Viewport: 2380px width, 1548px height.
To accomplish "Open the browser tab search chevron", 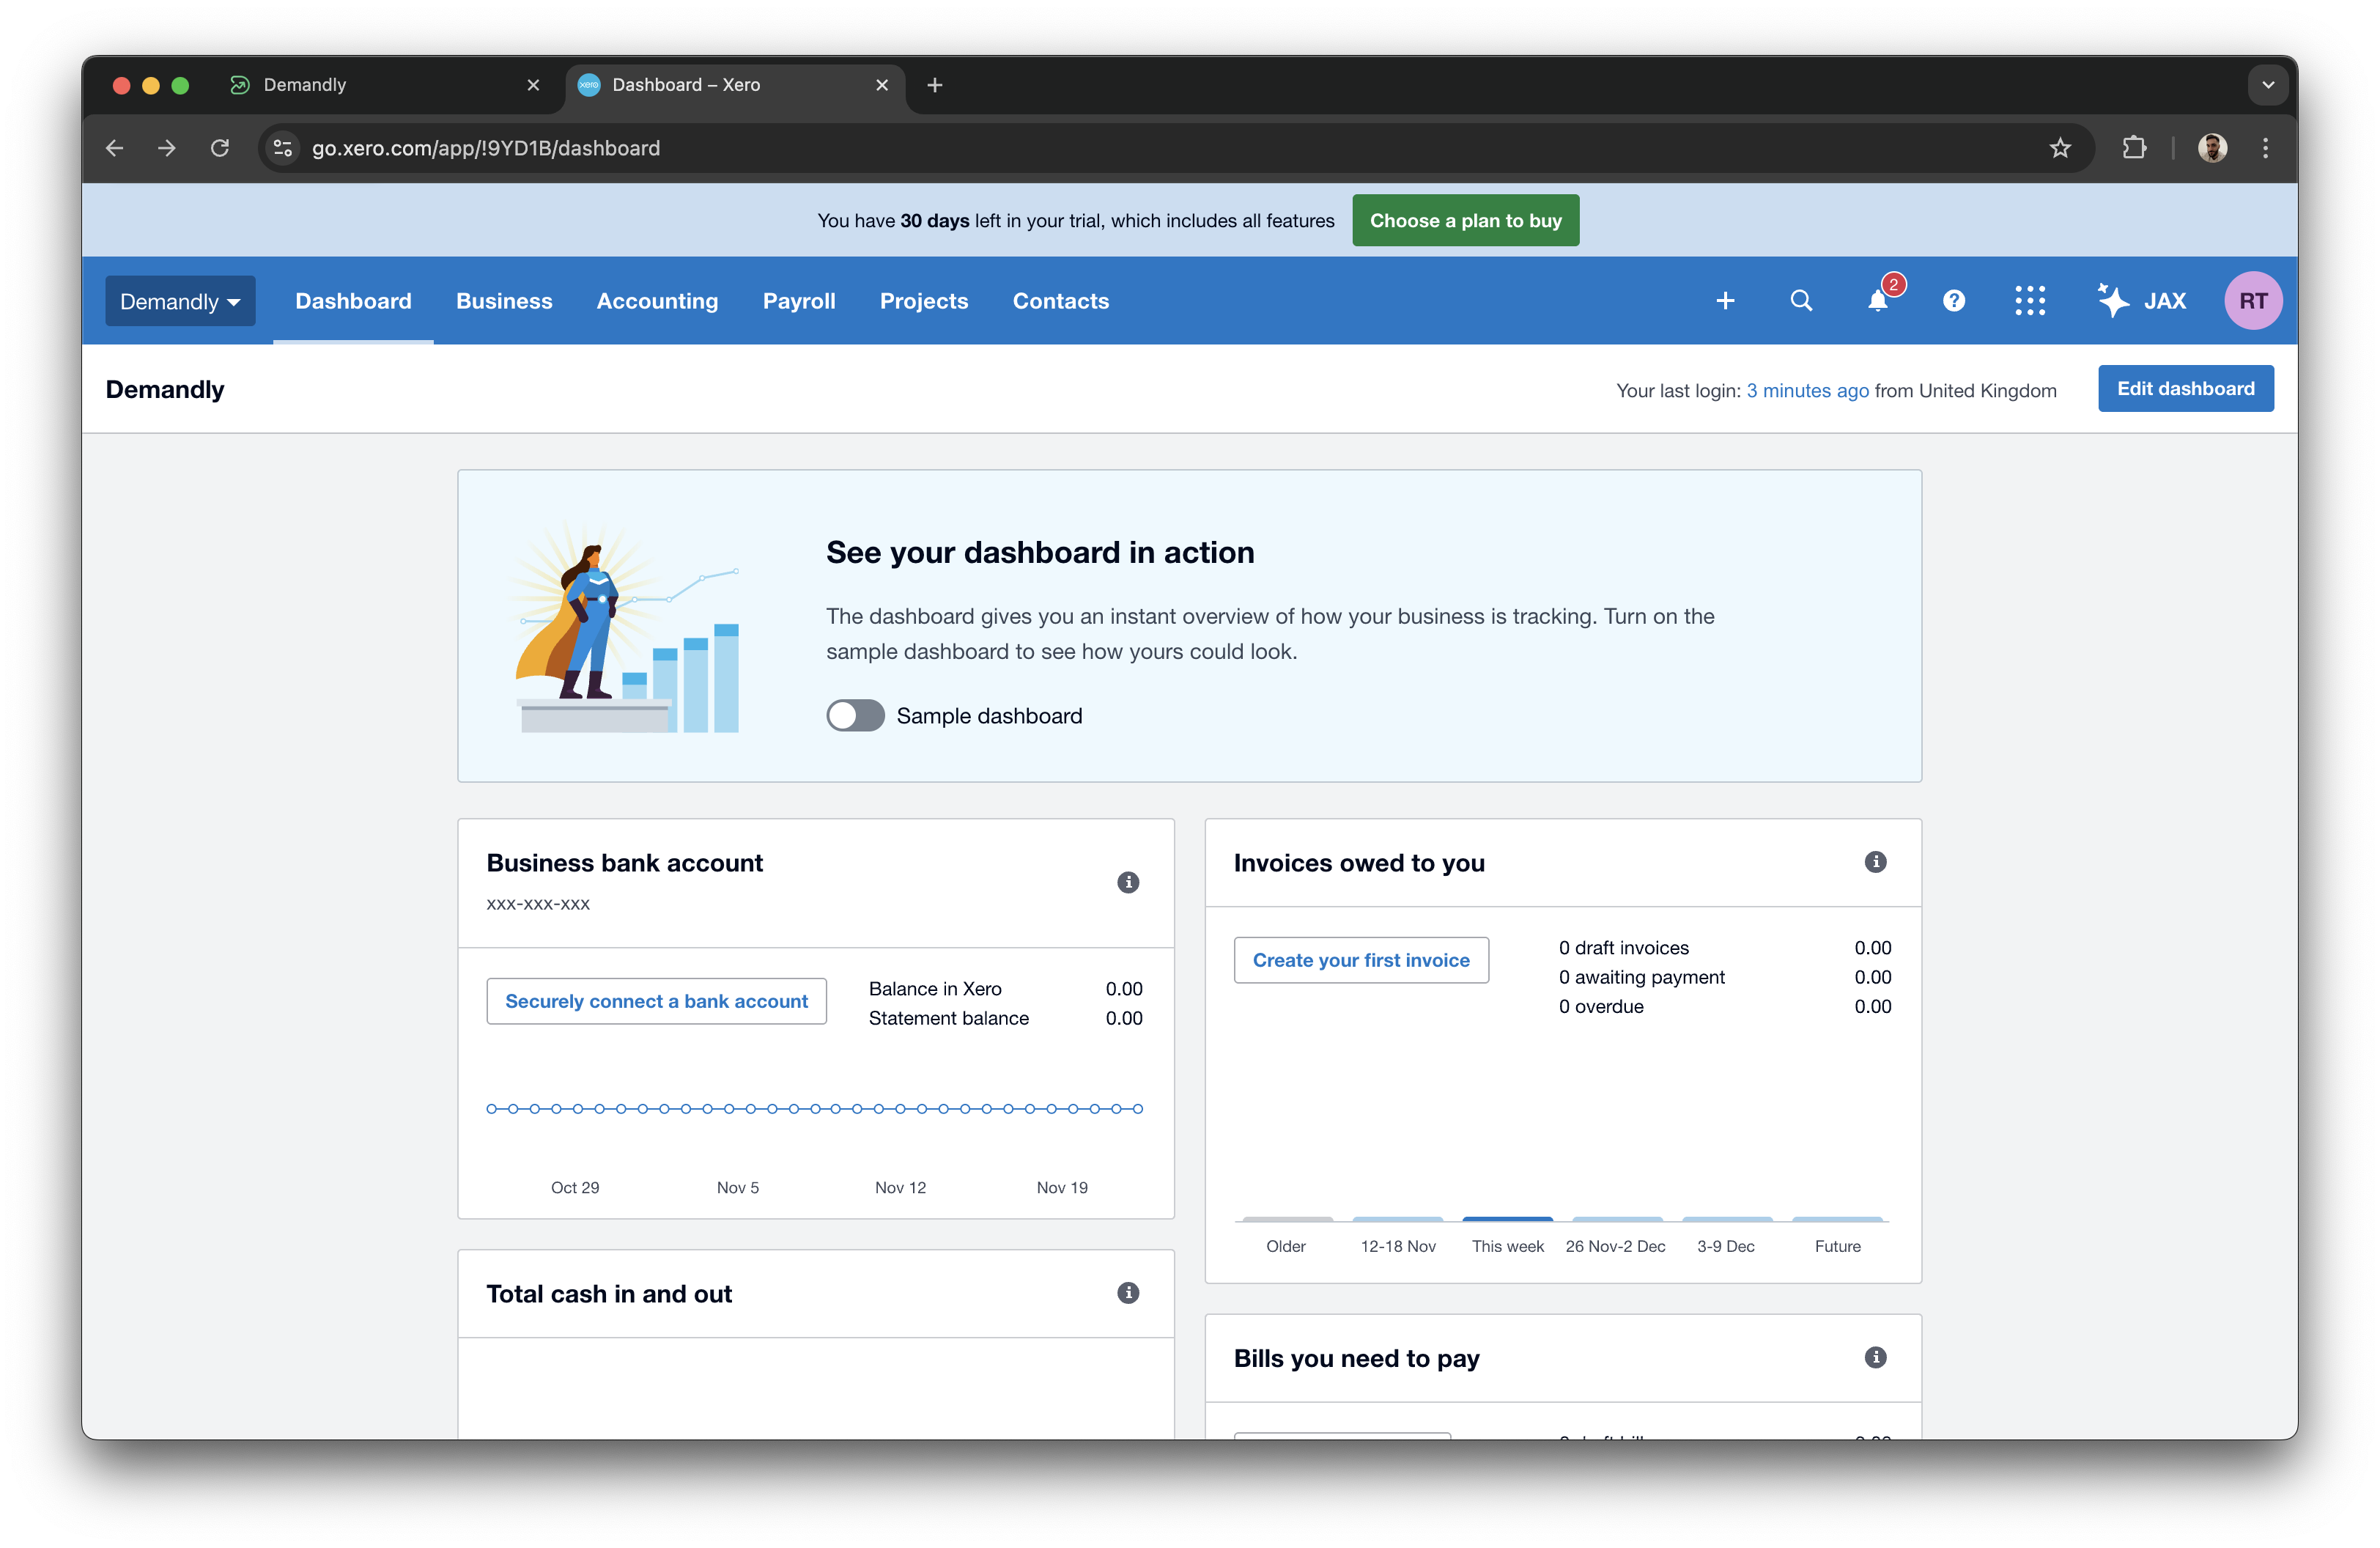I will click(x=2268, y=84).
